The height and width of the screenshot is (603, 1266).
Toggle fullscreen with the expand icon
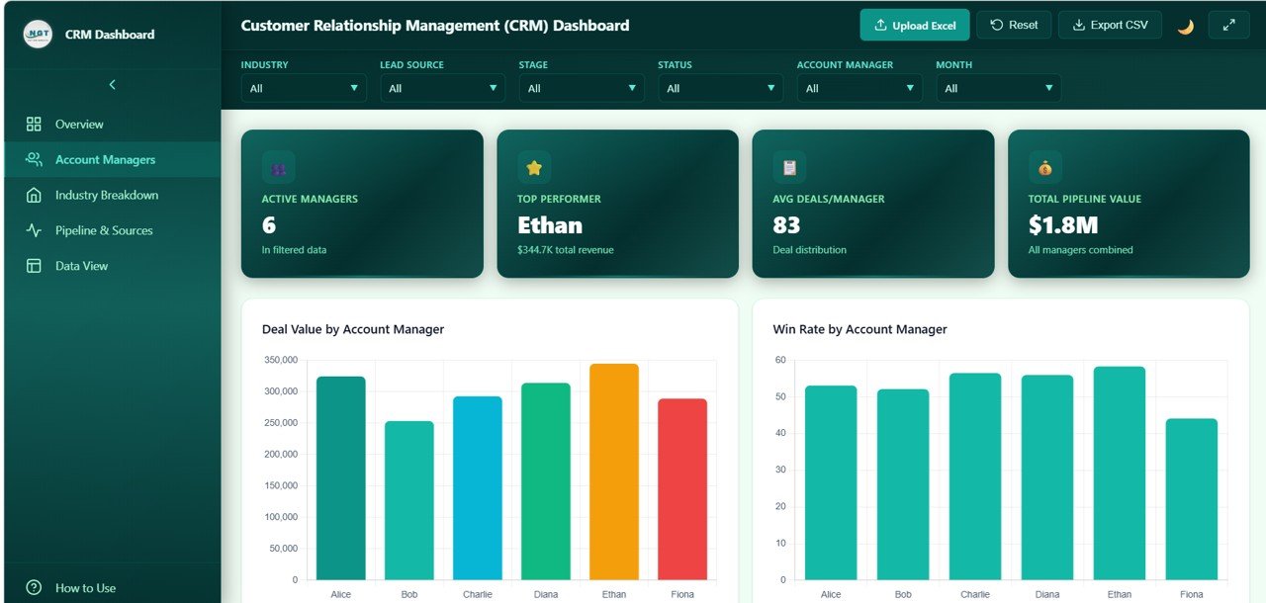click(1228, 24)
